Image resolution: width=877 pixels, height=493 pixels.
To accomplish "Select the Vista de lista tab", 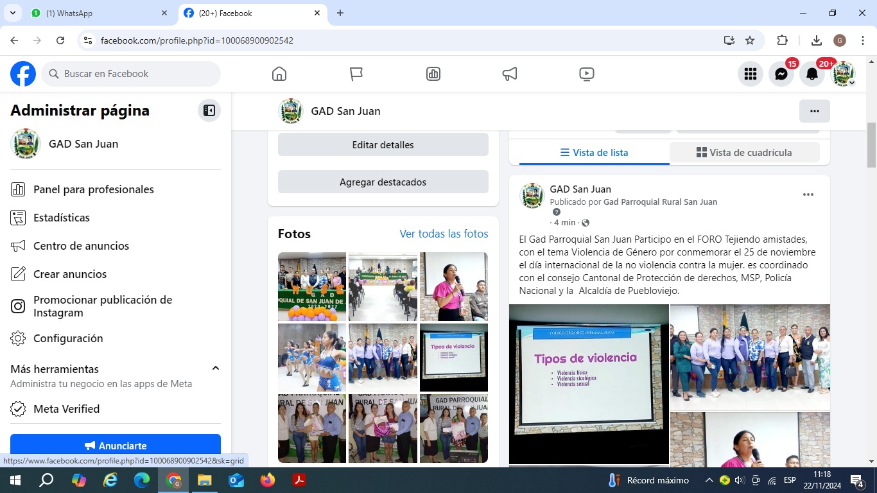I will 594,153.
